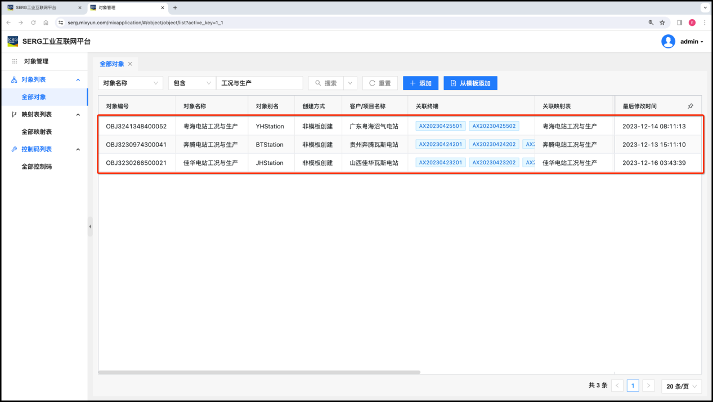Viewport: 713px width, 402px height.
Task: Click the pin icon in table header
Action: click(x=690, y=106)
